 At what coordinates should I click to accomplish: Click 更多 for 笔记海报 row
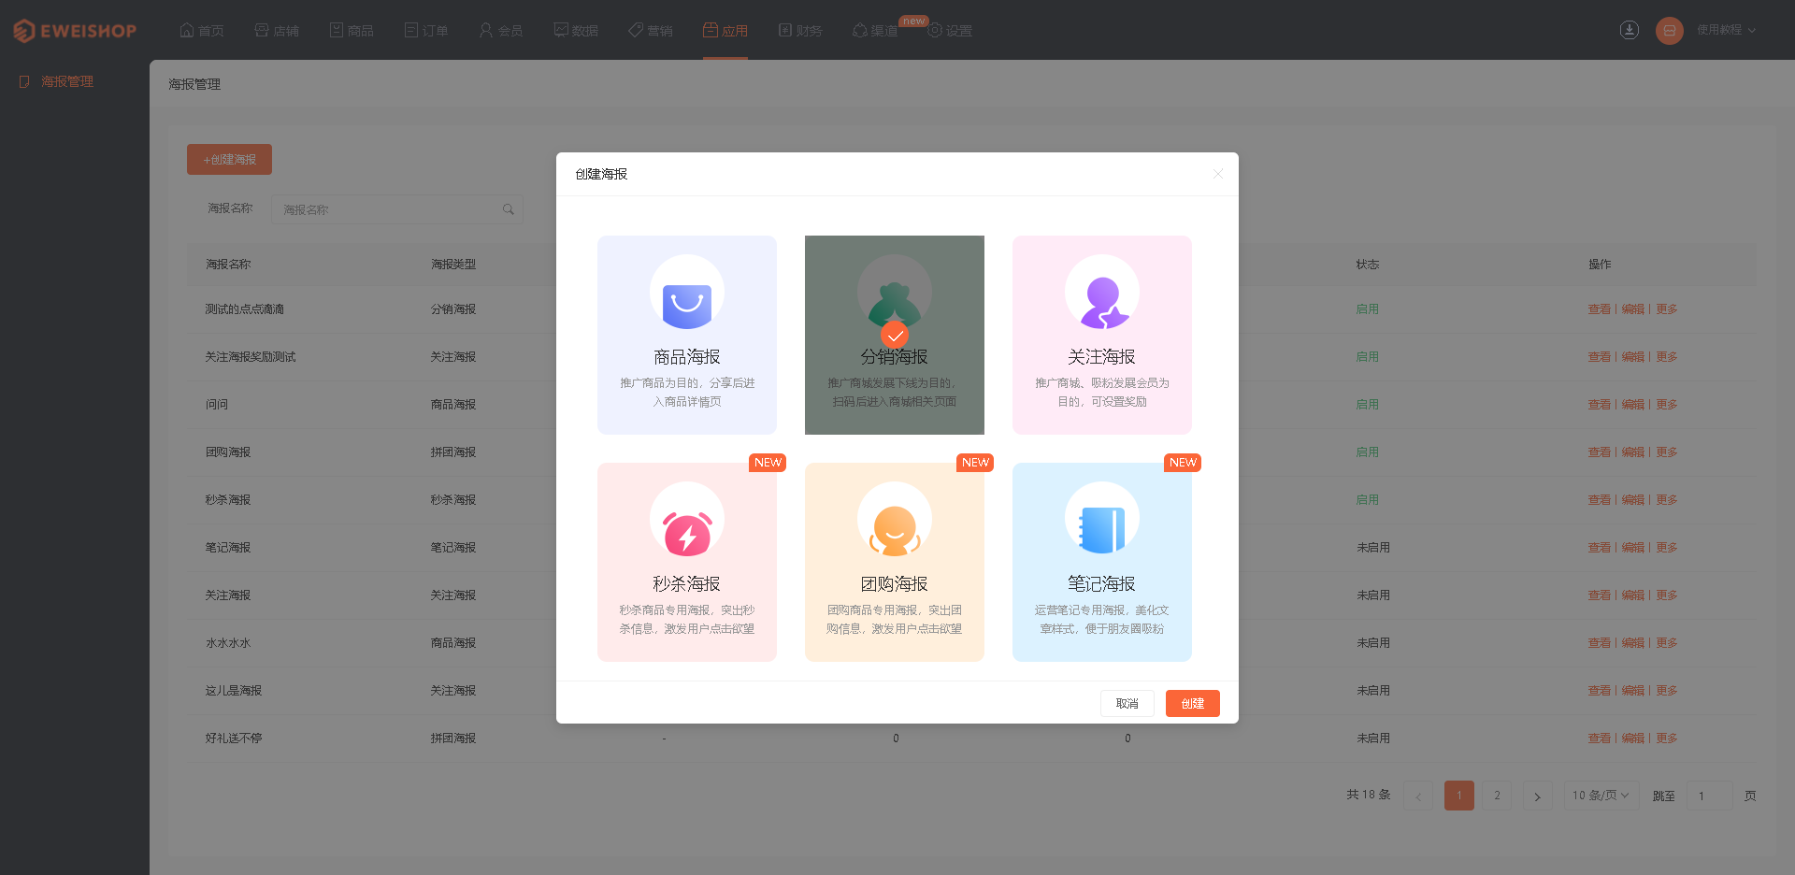1667,548
